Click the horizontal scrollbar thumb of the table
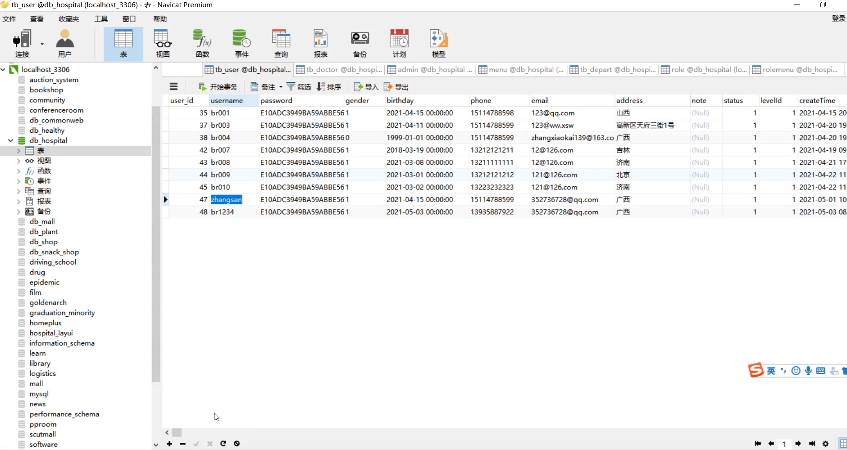 tap(177, 432)
